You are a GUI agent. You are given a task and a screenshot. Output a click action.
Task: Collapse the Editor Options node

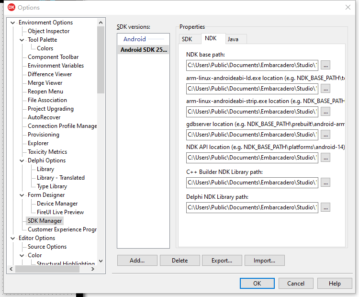(x=13, y=239)
